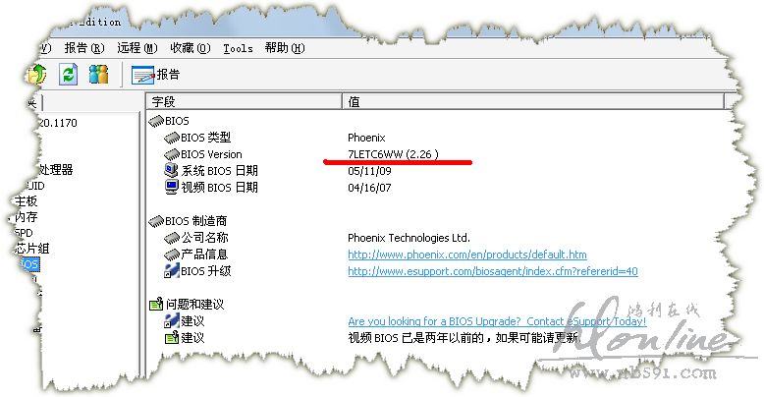
Task: Click the monitor icon beside 视频 BIOS 日期
Action: pyautogui.click(x=172, y=188)
